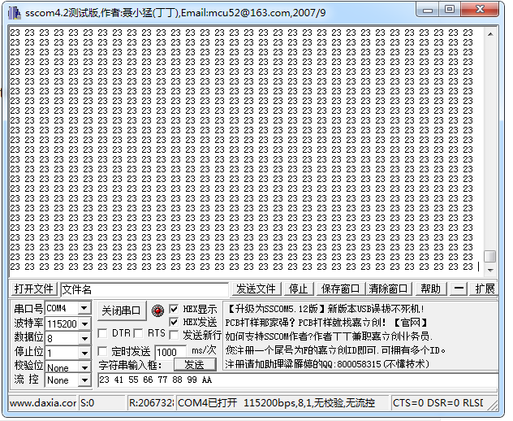Viewport: 513px width, 421px height.
Task: Enable the 定时发送 timed send checkbox
Action: [x=103, y=352]
